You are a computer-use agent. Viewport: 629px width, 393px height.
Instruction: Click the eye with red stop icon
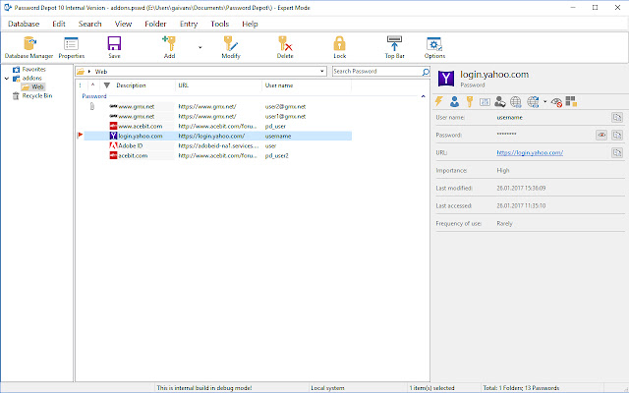coord(556,102)
